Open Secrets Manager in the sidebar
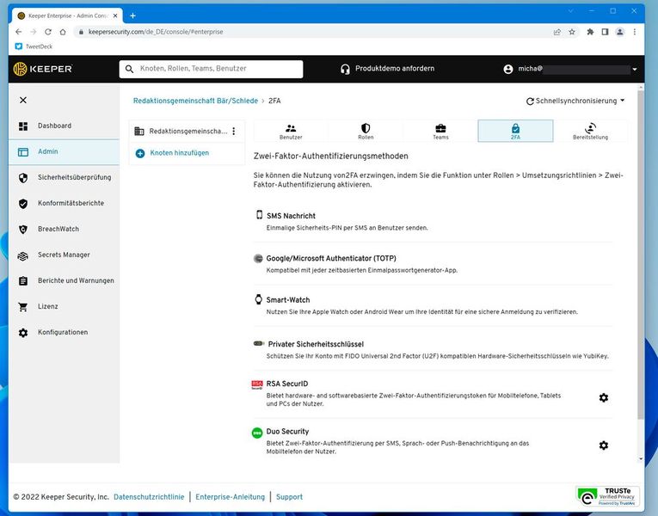658x516 pixels. pyautogui.click(x=64, y=255)
